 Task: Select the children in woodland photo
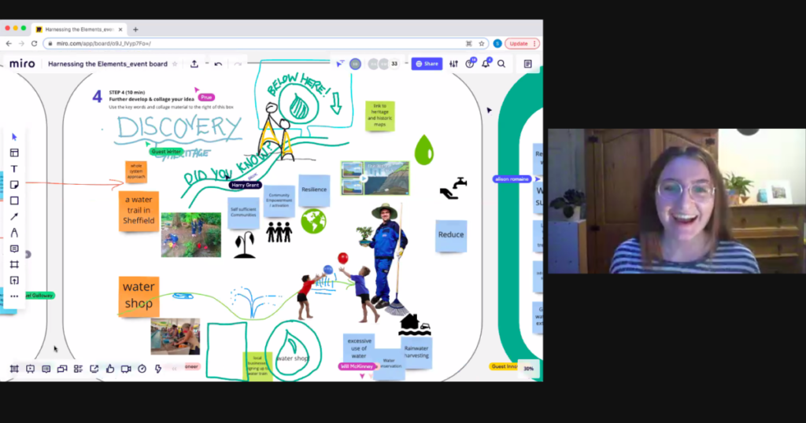tap(190, 234)
